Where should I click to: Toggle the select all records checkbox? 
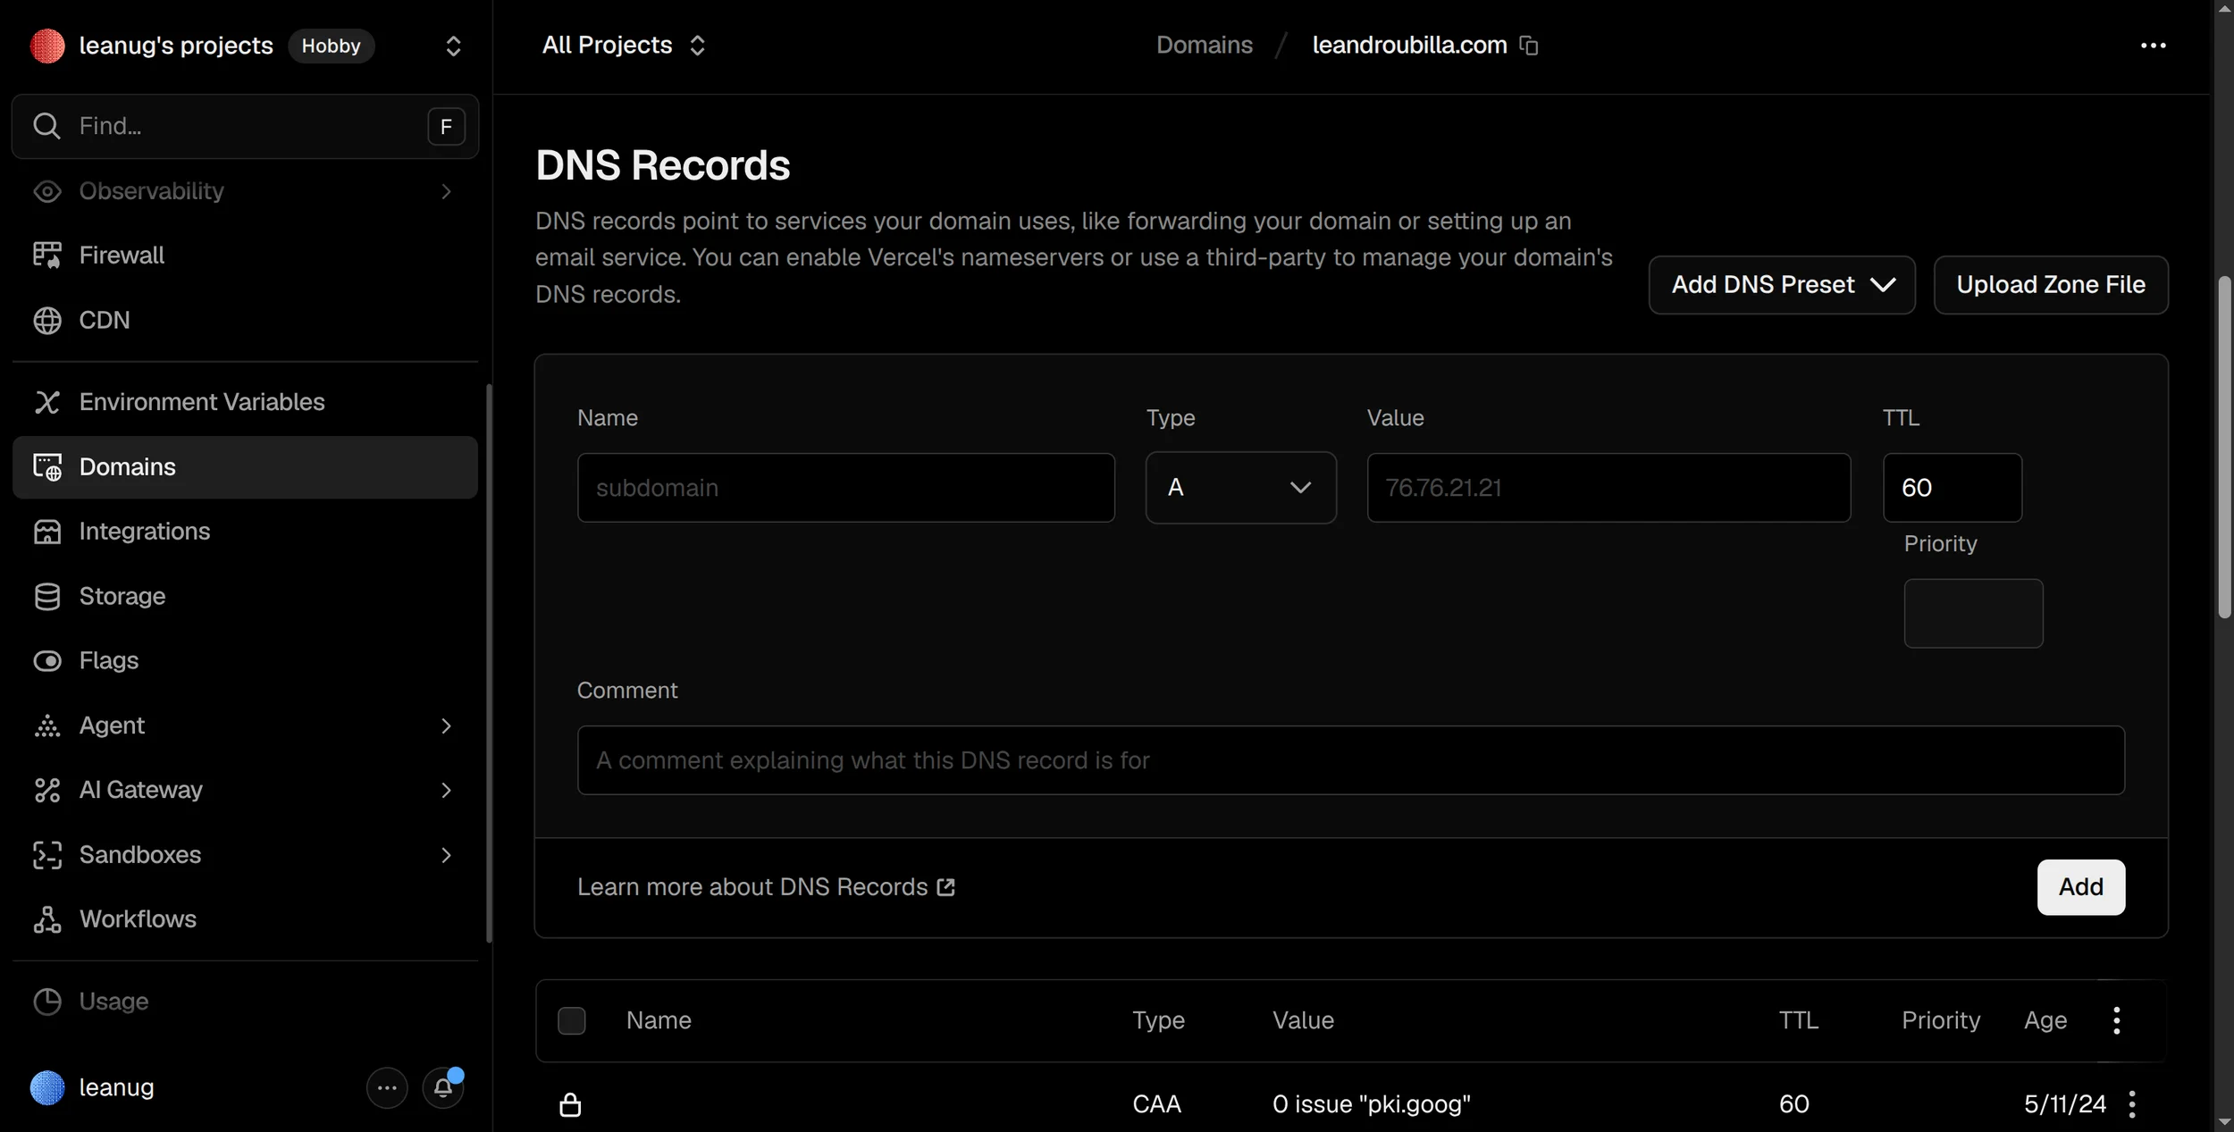tap(572, 1020)
